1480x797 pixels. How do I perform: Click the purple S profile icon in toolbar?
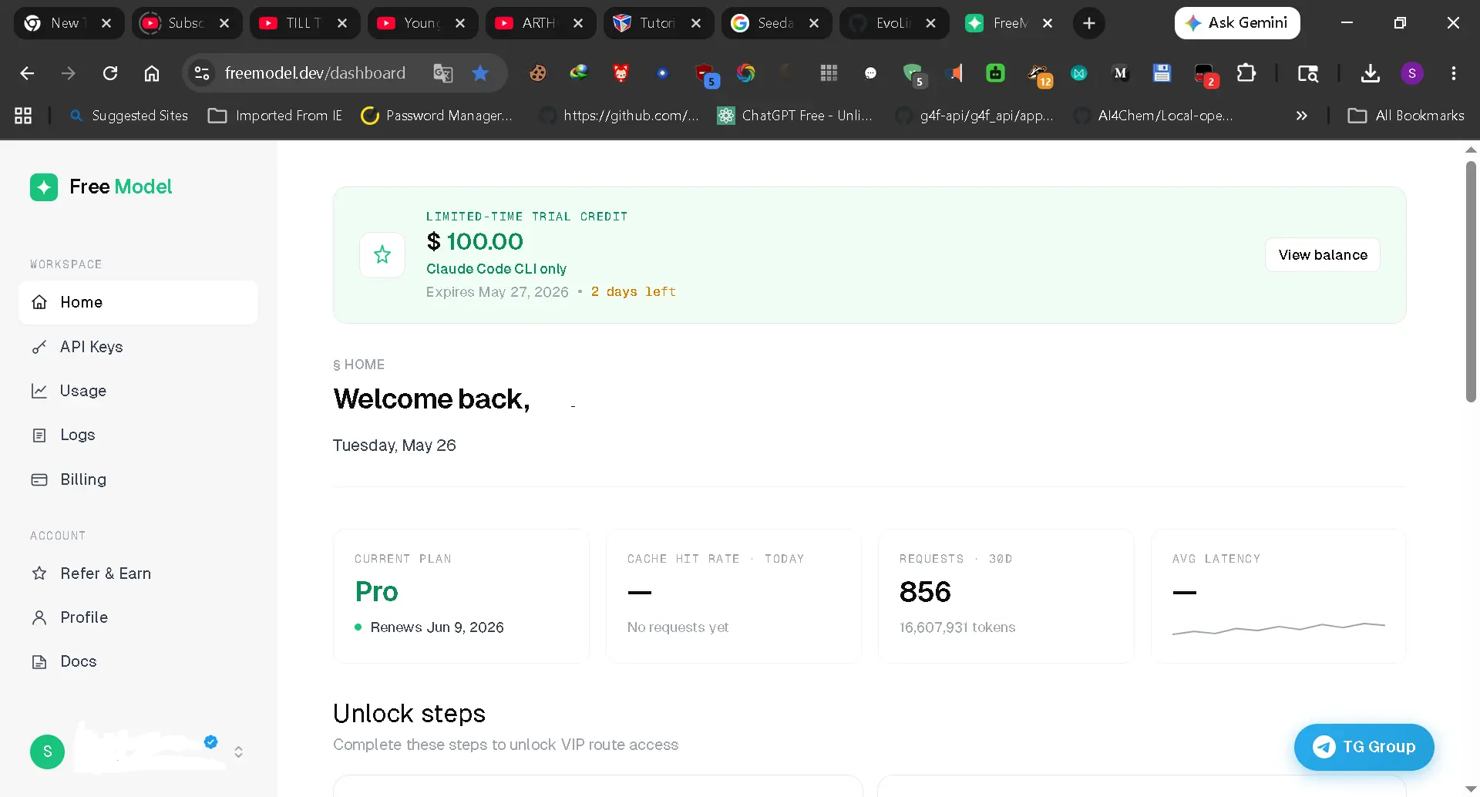pos(1411,73)
